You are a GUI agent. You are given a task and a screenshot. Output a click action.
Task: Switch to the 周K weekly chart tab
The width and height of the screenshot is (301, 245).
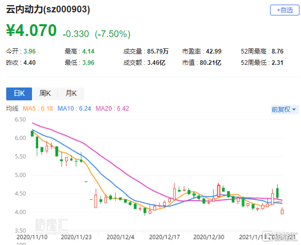click(45, 94)
